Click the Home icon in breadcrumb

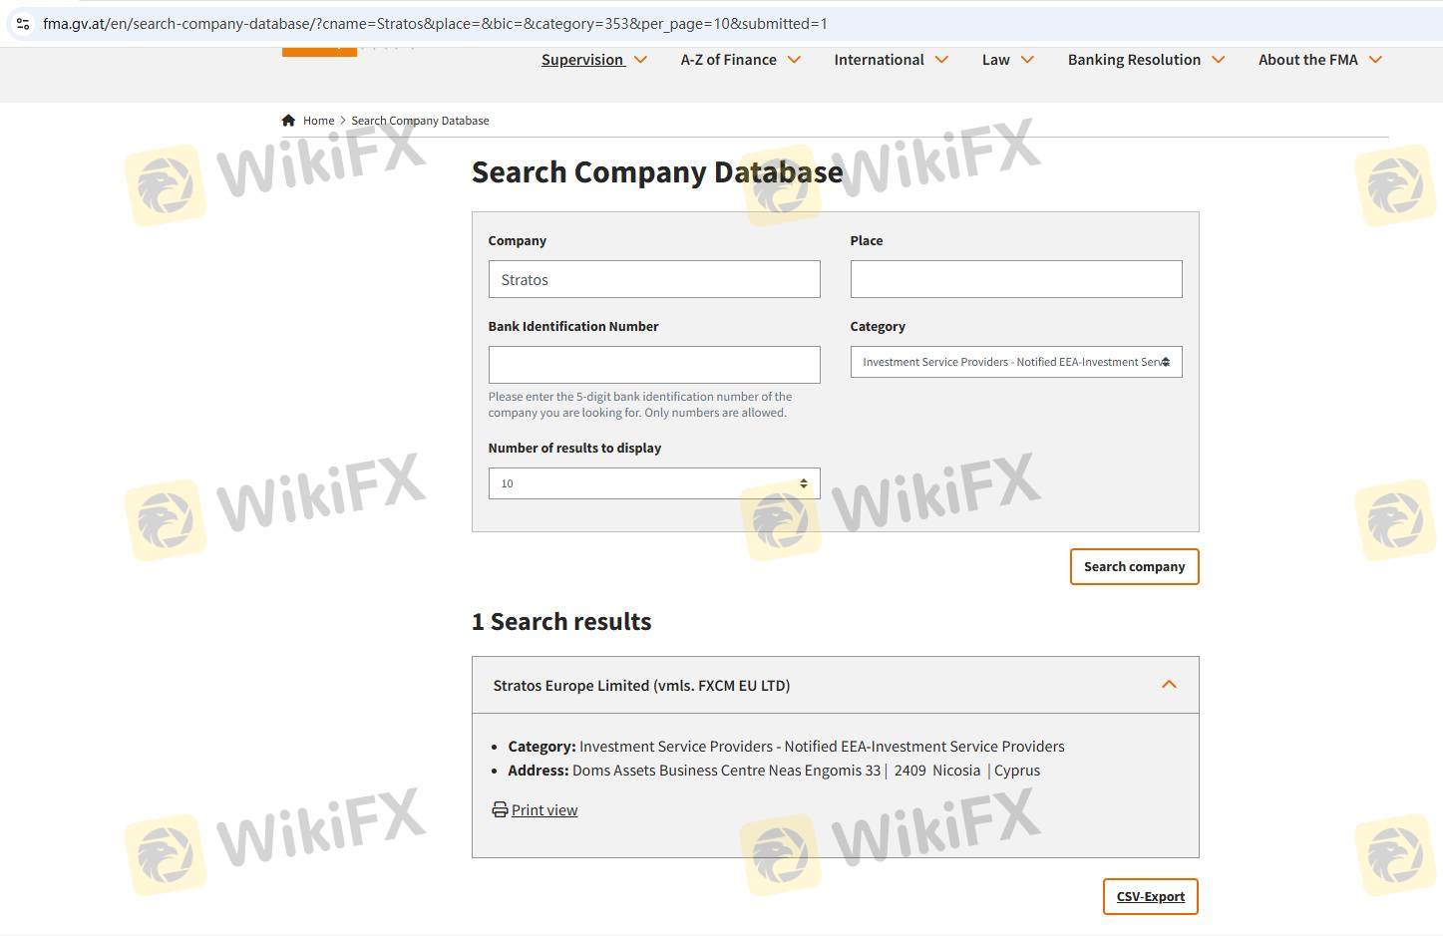288,121
